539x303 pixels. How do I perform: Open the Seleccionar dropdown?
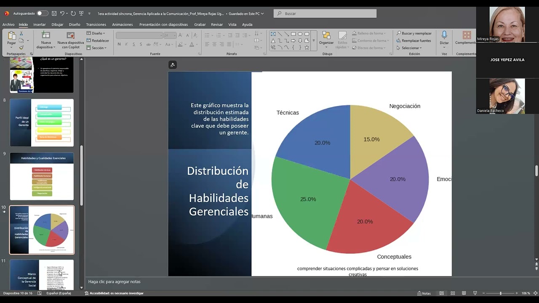click(409, 48)
